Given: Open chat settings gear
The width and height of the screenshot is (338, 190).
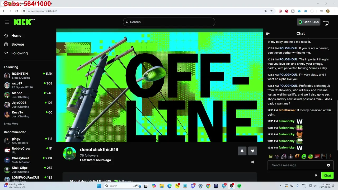Looking at the screenshot, I should pos(316,175).
